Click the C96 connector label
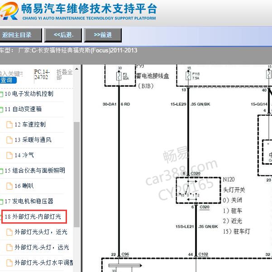This screenshot has height=272, width=272. (x=125, y=254)
